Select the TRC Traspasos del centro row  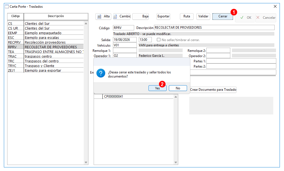pyautogui.click(x=45, y=61)
